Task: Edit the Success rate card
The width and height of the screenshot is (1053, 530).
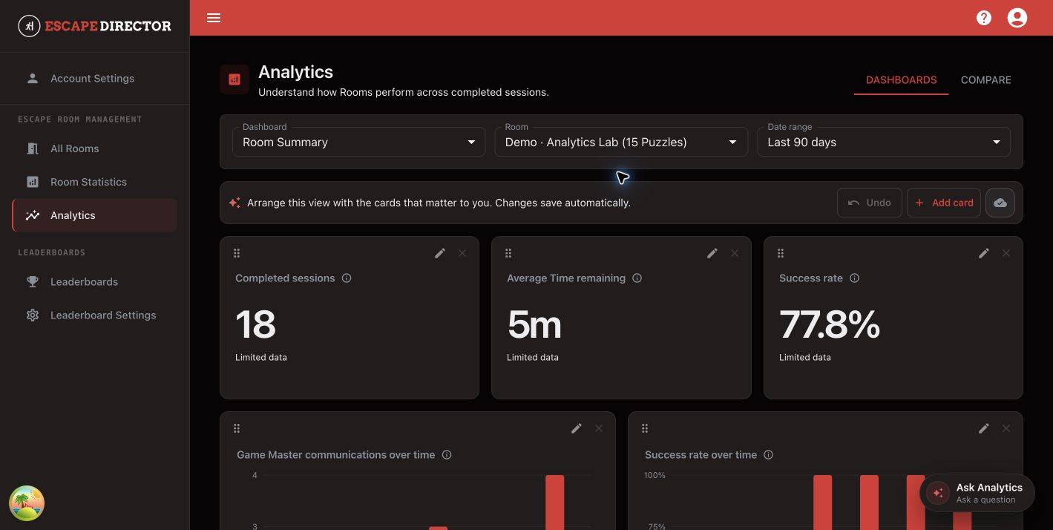Action: (984, 253)
